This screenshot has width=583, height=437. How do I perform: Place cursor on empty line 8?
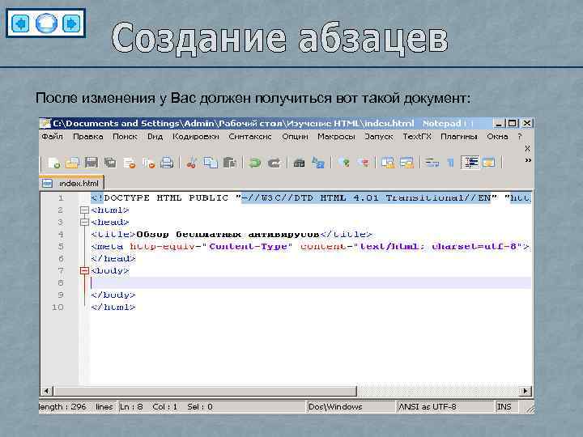coord(310,282)
